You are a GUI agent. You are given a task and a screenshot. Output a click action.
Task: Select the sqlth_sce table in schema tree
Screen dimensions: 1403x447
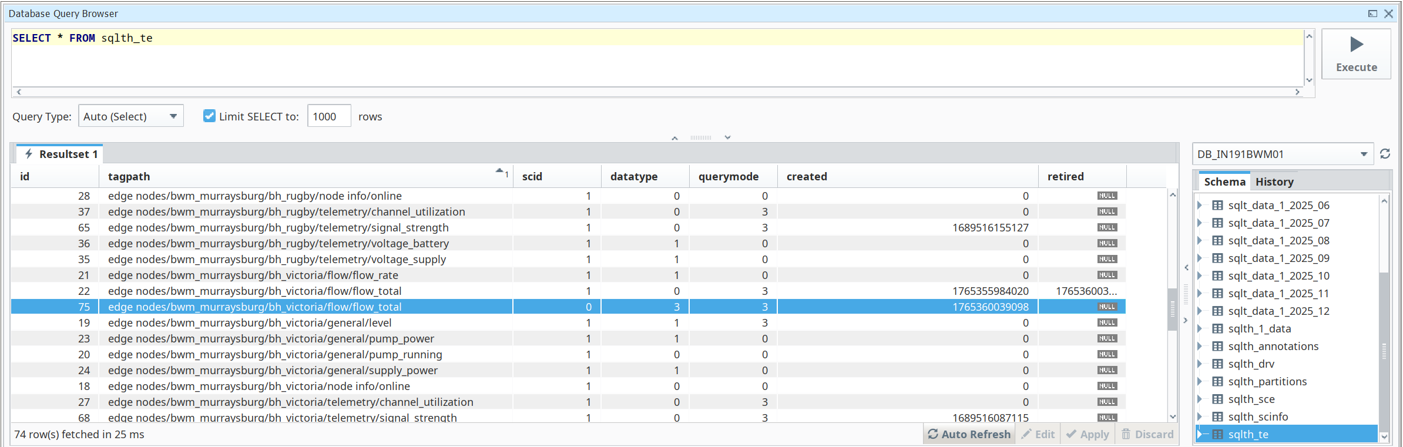point(1251,399)
